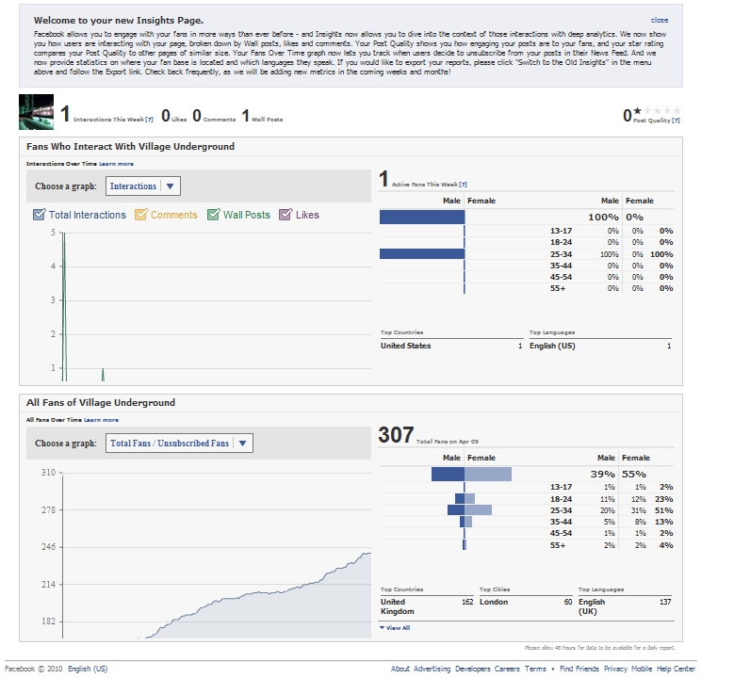This screenshot has width=734, height=694.
Task: Click English (UK) in Top Languages
Action: point(592,606)
